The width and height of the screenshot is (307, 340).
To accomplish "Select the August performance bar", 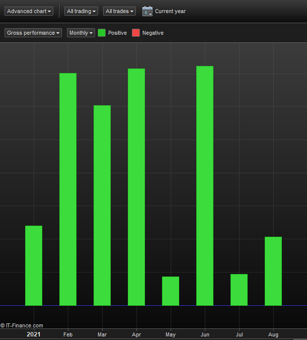I will [x=273, y=271].
